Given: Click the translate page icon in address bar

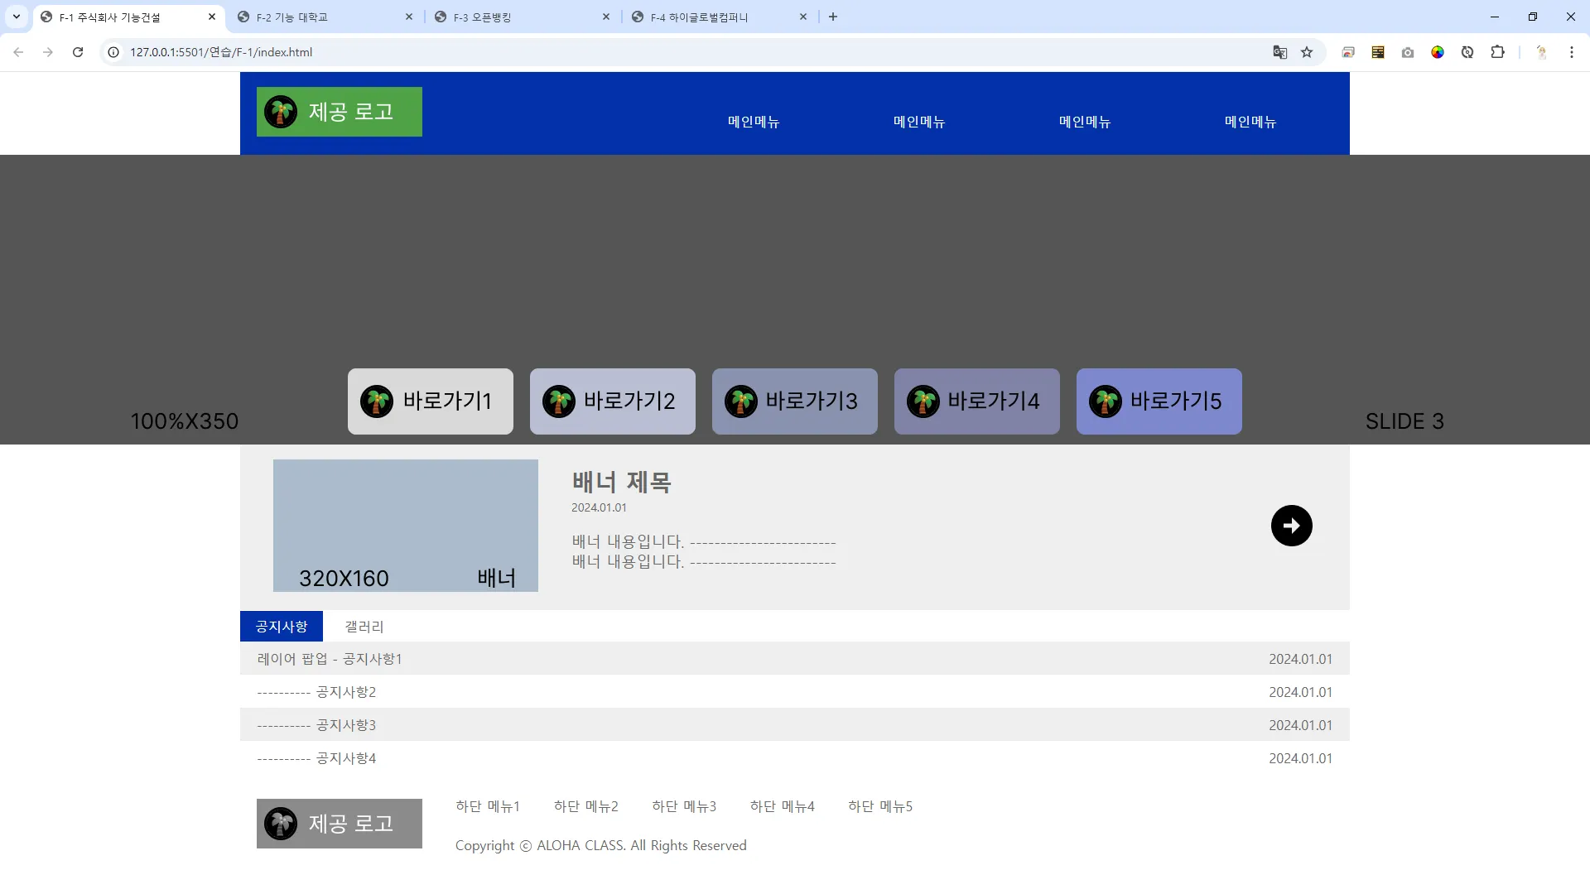Looking at the screenshot, I should pos(1279,52).
